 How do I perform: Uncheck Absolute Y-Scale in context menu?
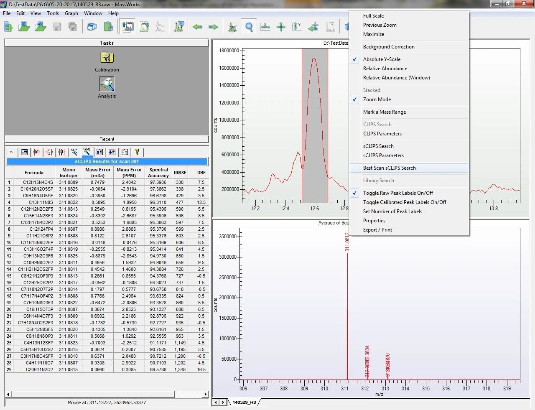pos(382,59)
